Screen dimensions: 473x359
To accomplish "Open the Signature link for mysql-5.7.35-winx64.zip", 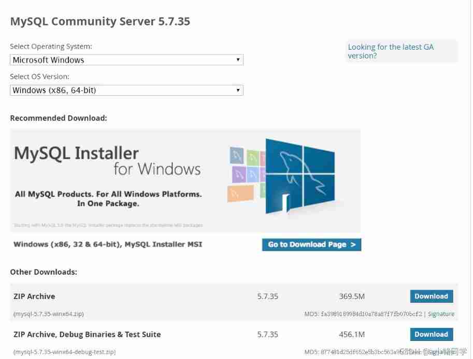I will click(x=441, y=314).
